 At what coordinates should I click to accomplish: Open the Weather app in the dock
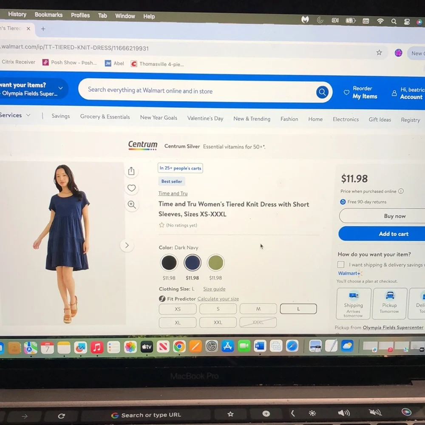tap(347, 346)
